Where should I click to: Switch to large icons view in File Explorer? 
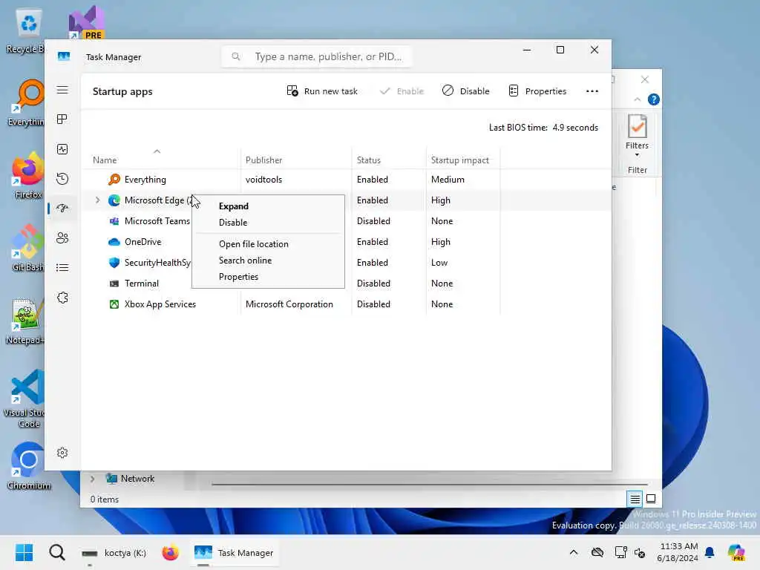click(651, 498)
